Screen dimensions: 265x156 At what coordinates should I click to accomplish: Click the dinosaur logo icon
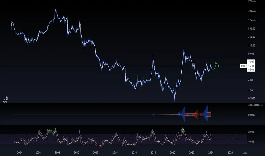[5, 99]
